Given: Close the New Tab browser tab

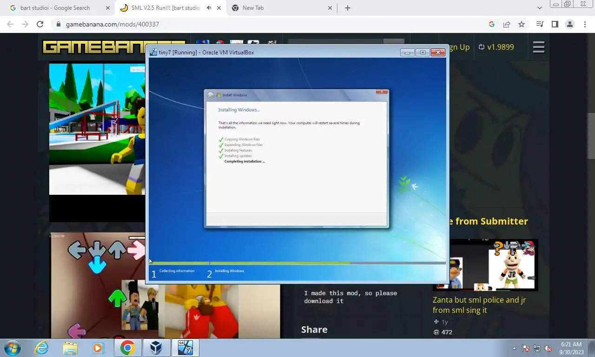Looking at the screenshot, I should tap(330, 8).
